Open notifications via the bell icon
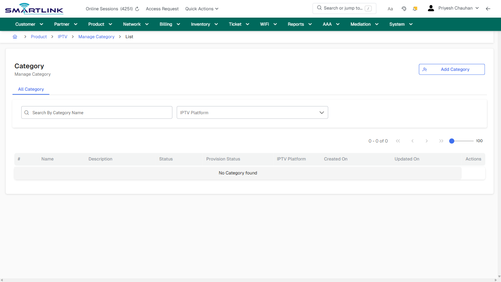 pyautogui.click(x=415, y=8)
